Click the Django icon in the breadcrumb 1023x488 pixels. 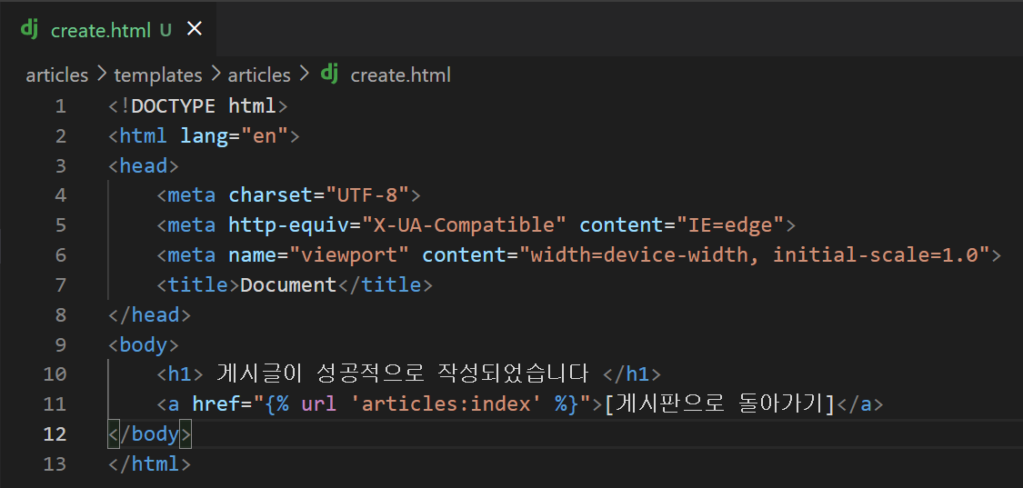click(x=329, y=75)
